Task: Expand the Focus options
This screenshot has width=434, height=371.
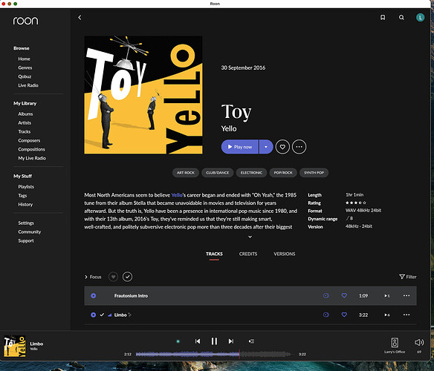Action: click(93, 277)
